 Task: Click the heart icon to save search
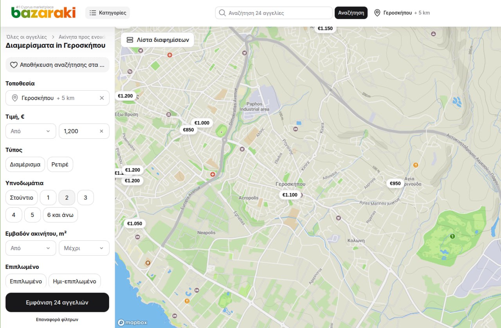pyautogui.click(x=14, y=65)
